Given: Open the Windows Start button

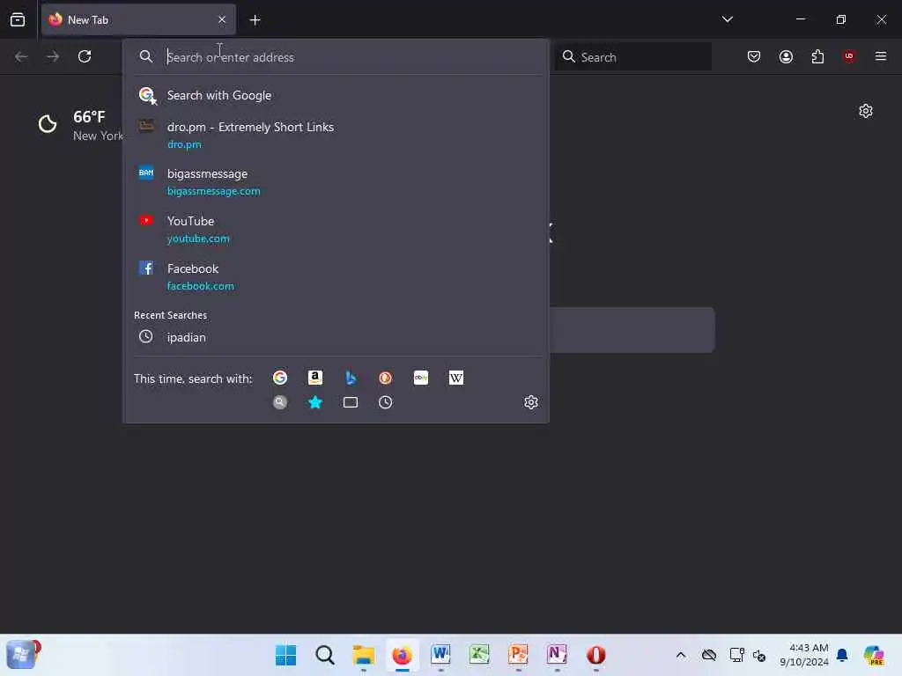Looking at the screenshot, I should pos(286,655).
